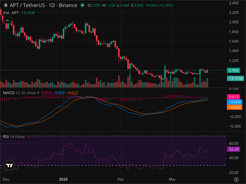This screenshot has height=184, width=246.
Task: Click the Feb label on time axis
Action: point(121,179)
